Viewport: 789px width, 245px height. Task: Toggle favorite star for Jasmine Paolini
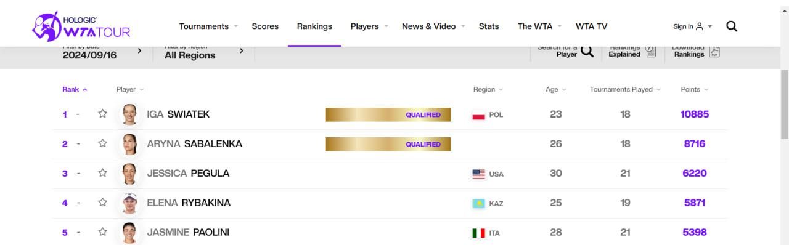pyautogui.click(x=102, y=232)
